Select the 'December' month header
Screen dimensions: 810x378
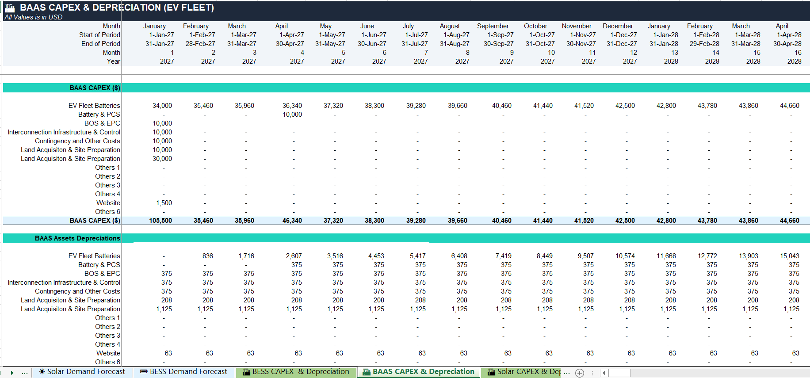618,26
